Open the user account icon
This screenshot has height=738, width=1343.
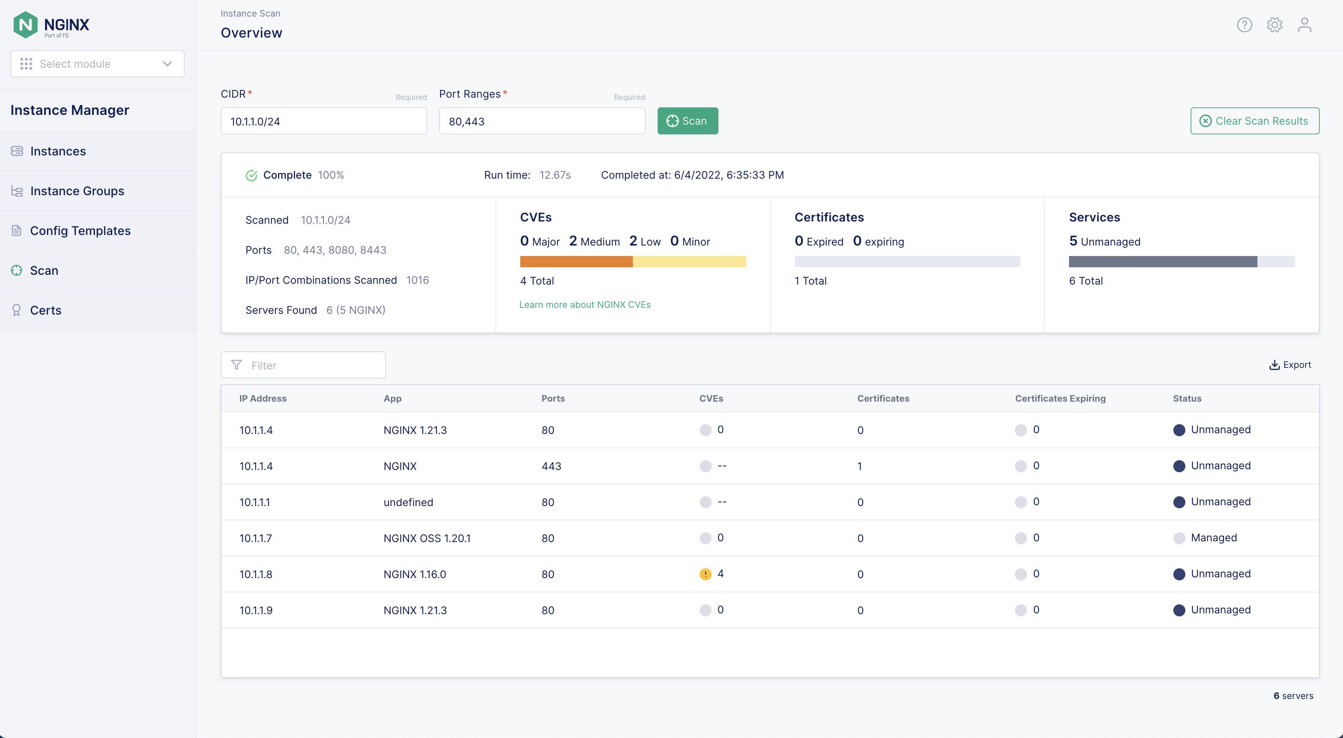coord(1304,24)
